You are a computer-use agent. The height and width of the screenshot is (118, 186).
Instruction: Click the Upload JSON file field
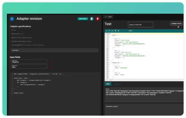tap(140, 25)
